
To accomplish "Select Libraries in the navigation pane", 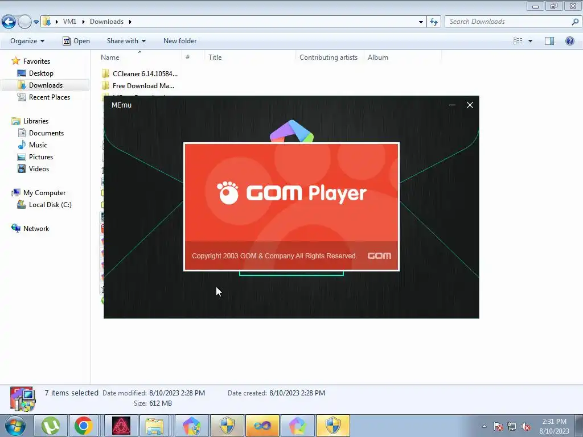I will tap(36, 121).
